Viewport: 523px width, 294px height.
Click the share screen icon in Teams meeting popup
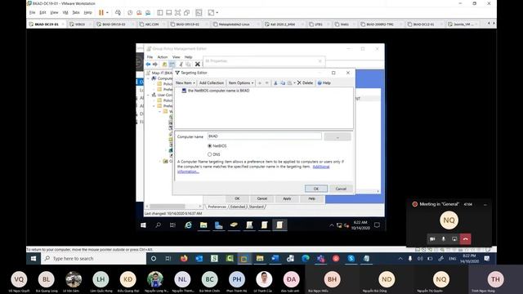pyautogui.click(x=454, y=239)
